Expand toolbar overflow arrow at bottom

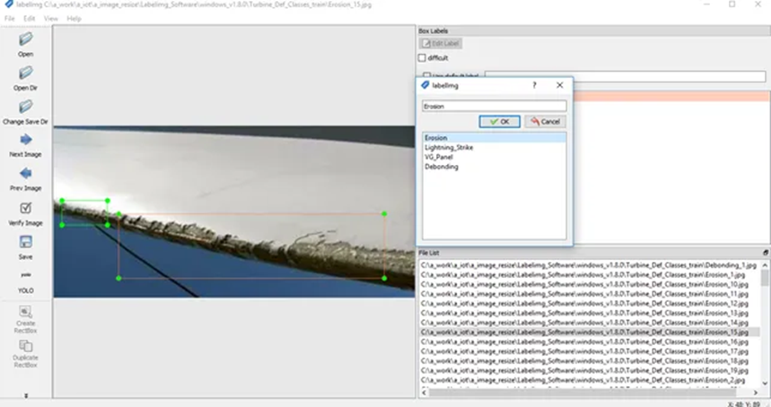click(x=26, y=395)
